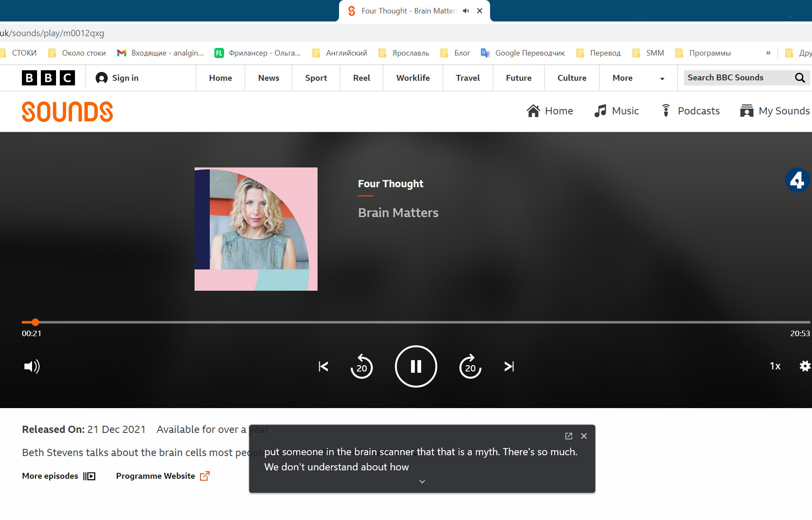Toggle volume mute state

pos(32,366)
